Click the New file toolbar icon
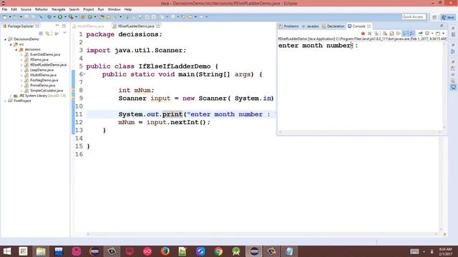The height and width of the screenshot is (257, 458). click(5, 17)
